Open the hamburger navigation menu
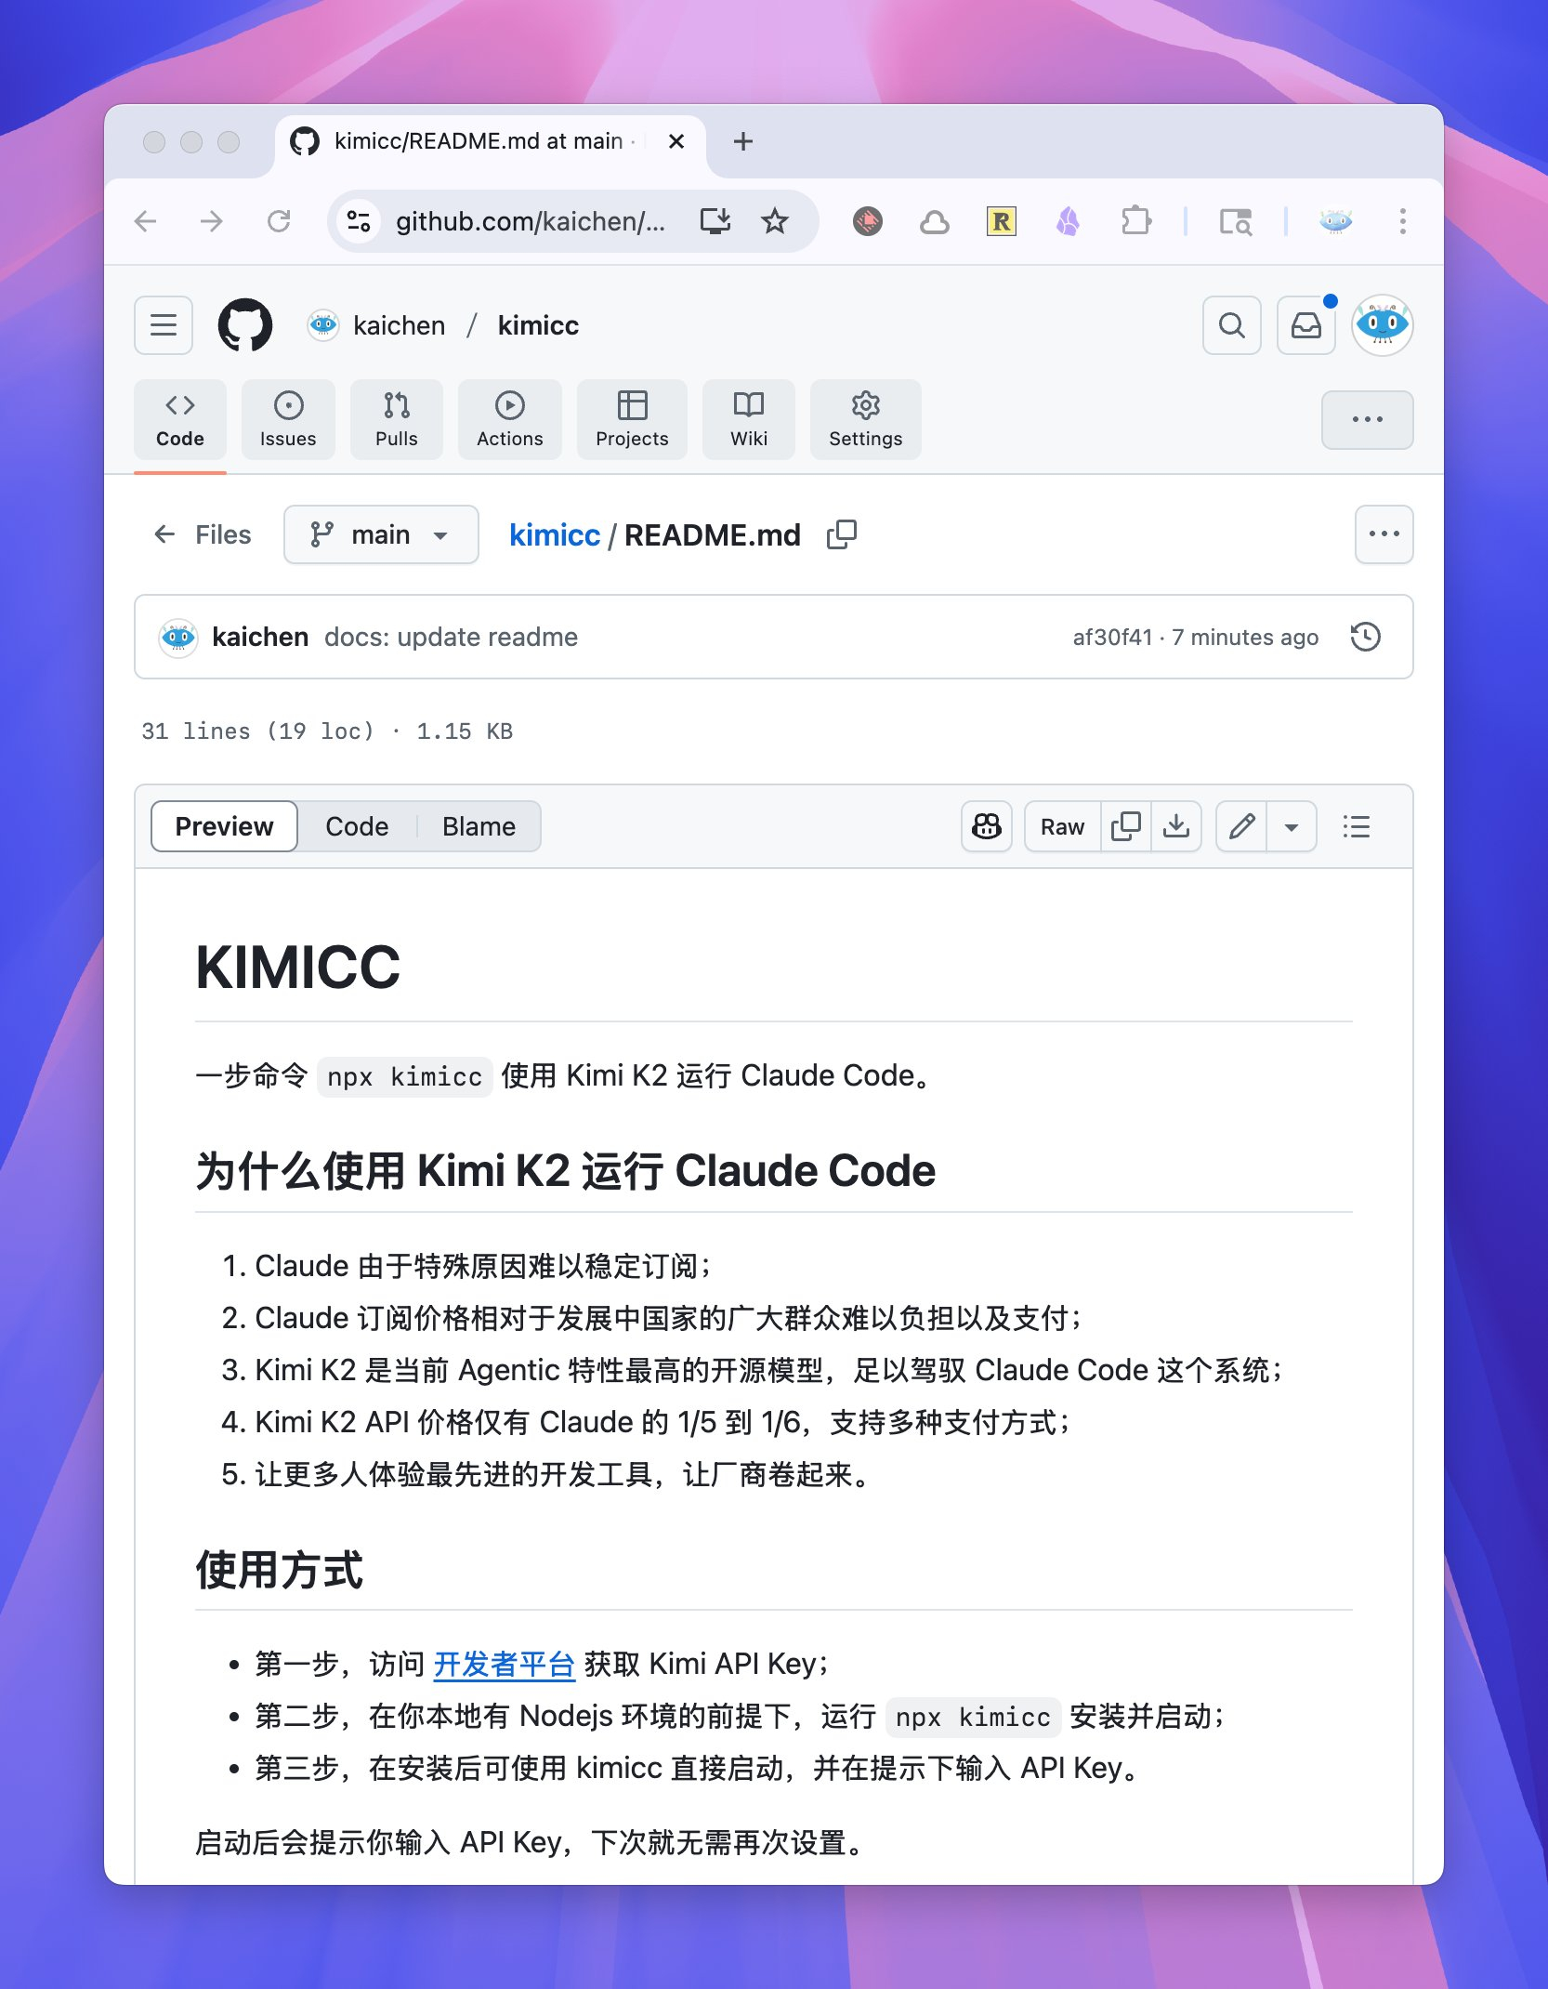1548x1989 pixels. pyautogui.click(x=164, y=325)
